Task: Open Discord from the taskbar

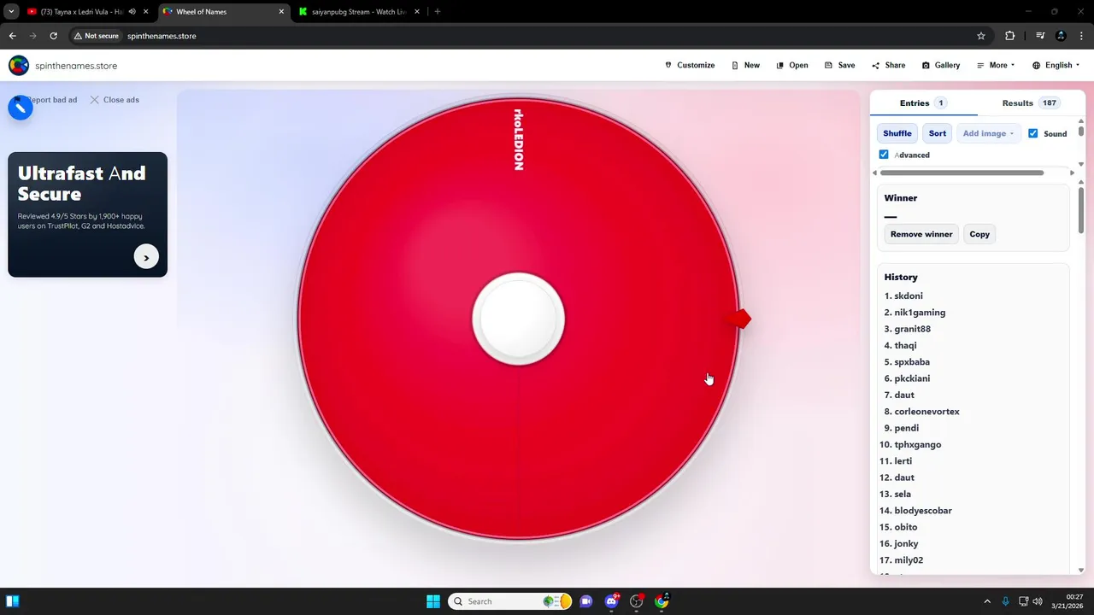Action: 611,601
